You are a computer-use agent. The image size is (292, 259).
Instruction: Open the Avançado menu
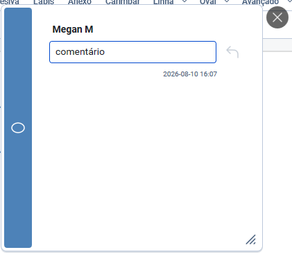point(260,2)
